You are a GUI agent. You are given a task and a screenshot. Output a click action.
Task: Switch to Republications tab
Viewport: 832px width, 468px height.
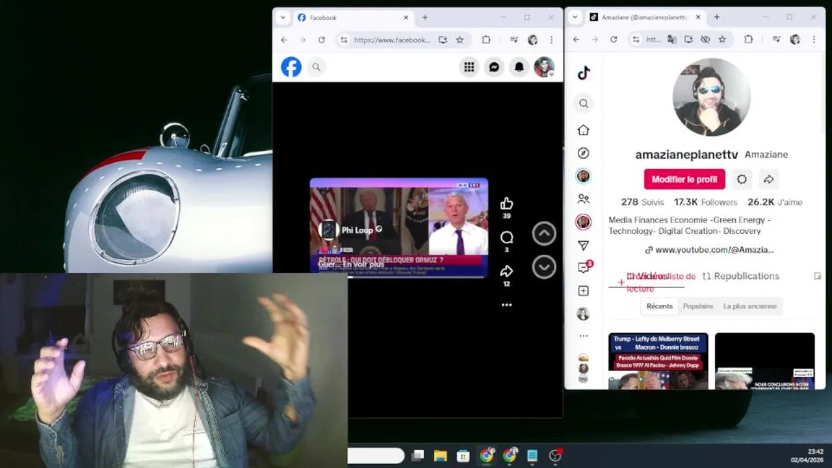click(740, 276)
